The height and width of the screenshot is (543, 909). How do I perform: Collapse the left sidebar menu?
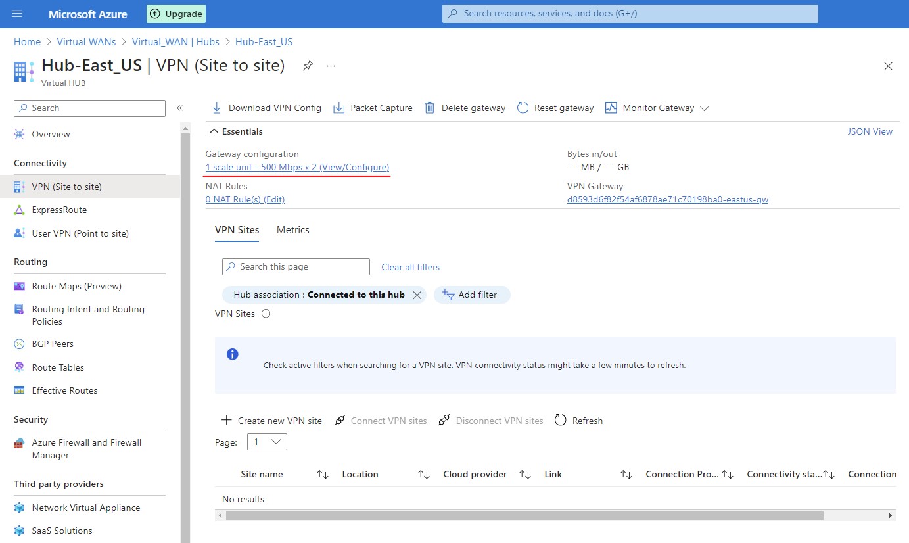(179, 108)
